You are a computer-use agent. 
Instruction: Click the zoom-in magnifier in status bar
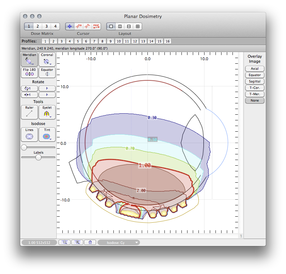[77, 242]
